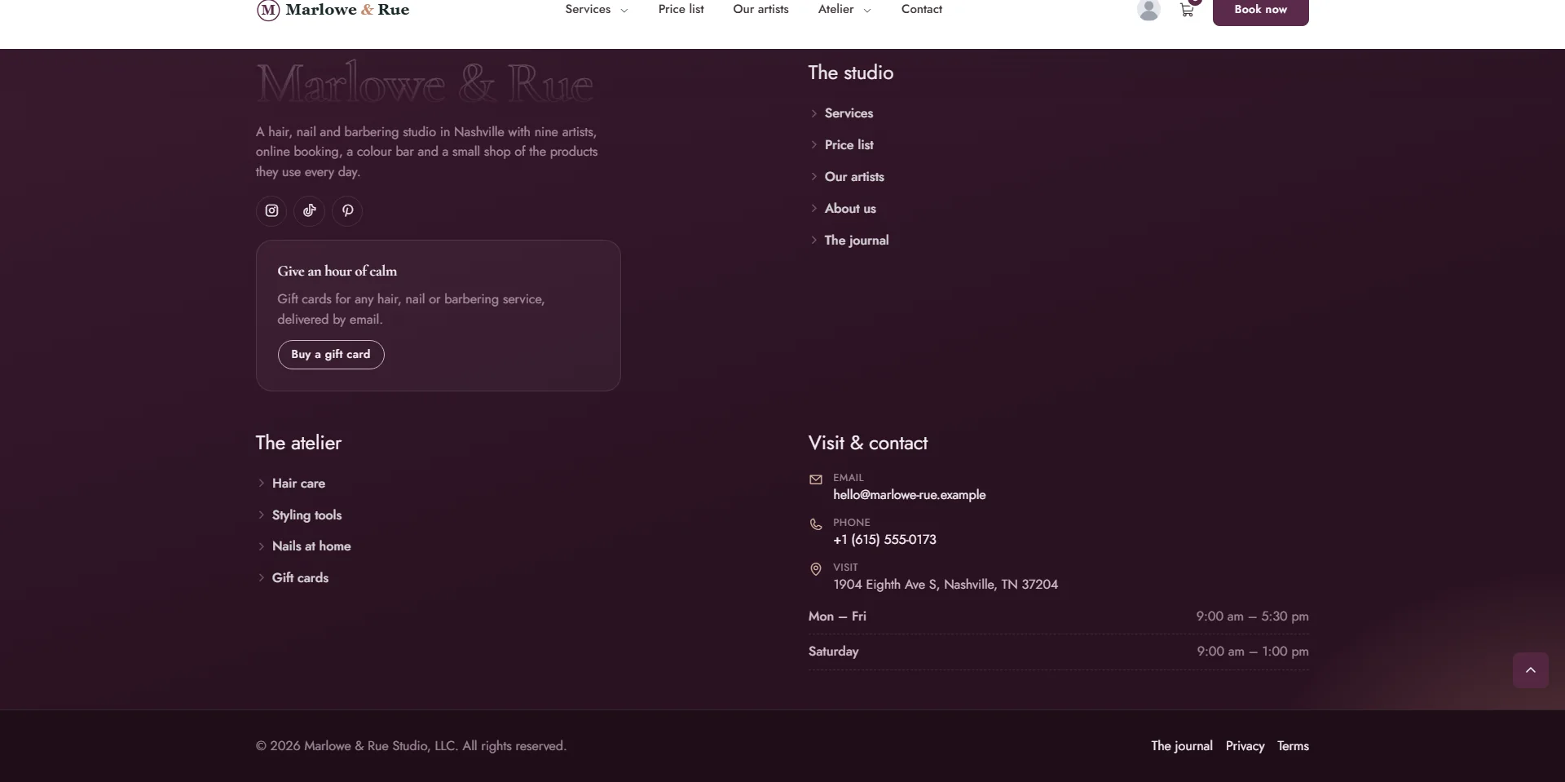Click the map pin visit icon
This screenshot has height=782, width=1565.
click(x=815, y=569)
